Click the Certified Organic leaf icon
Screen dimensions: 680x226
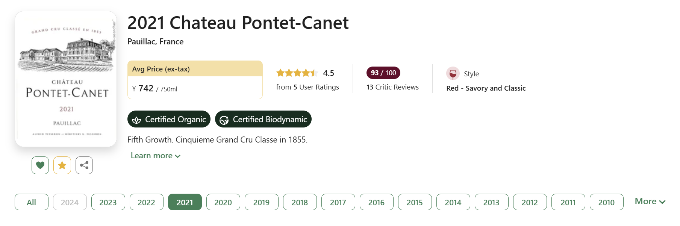tap(136, 120)
